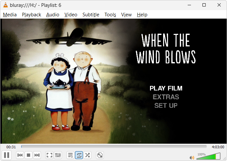The image size is (227, 161).
Task: Enable random shuffle playback
Action: [87, 155]
